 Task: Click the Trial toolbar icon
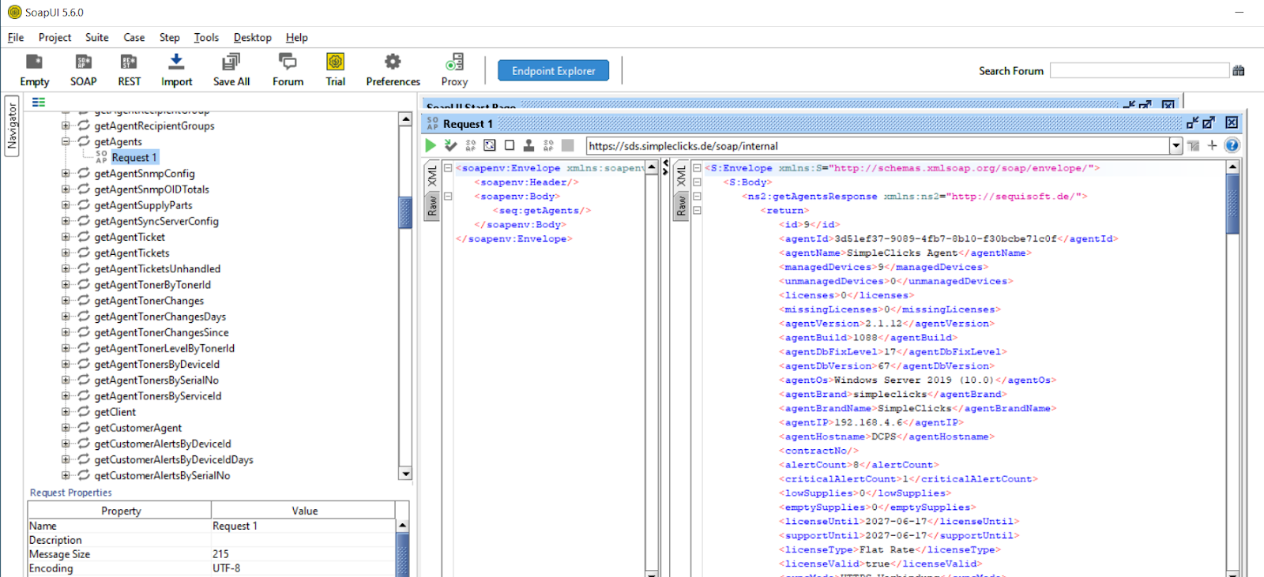(335, 69)
